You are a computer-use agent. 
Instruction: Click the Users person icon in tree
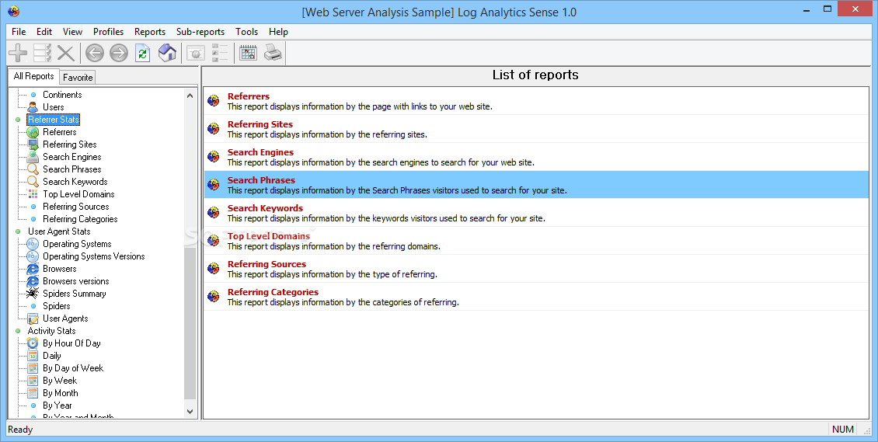33,107
